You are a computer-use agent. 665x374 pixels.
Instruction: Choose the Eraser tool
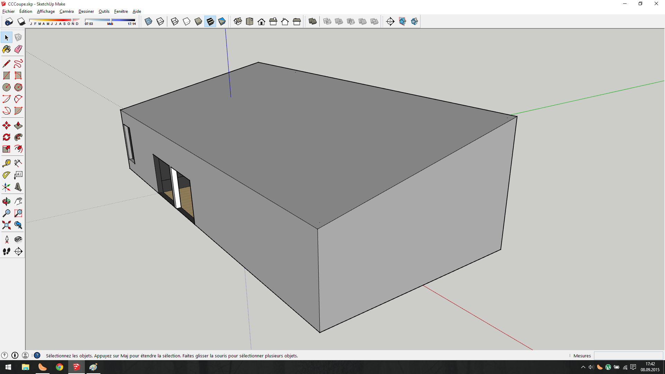[x=18, y=50]
